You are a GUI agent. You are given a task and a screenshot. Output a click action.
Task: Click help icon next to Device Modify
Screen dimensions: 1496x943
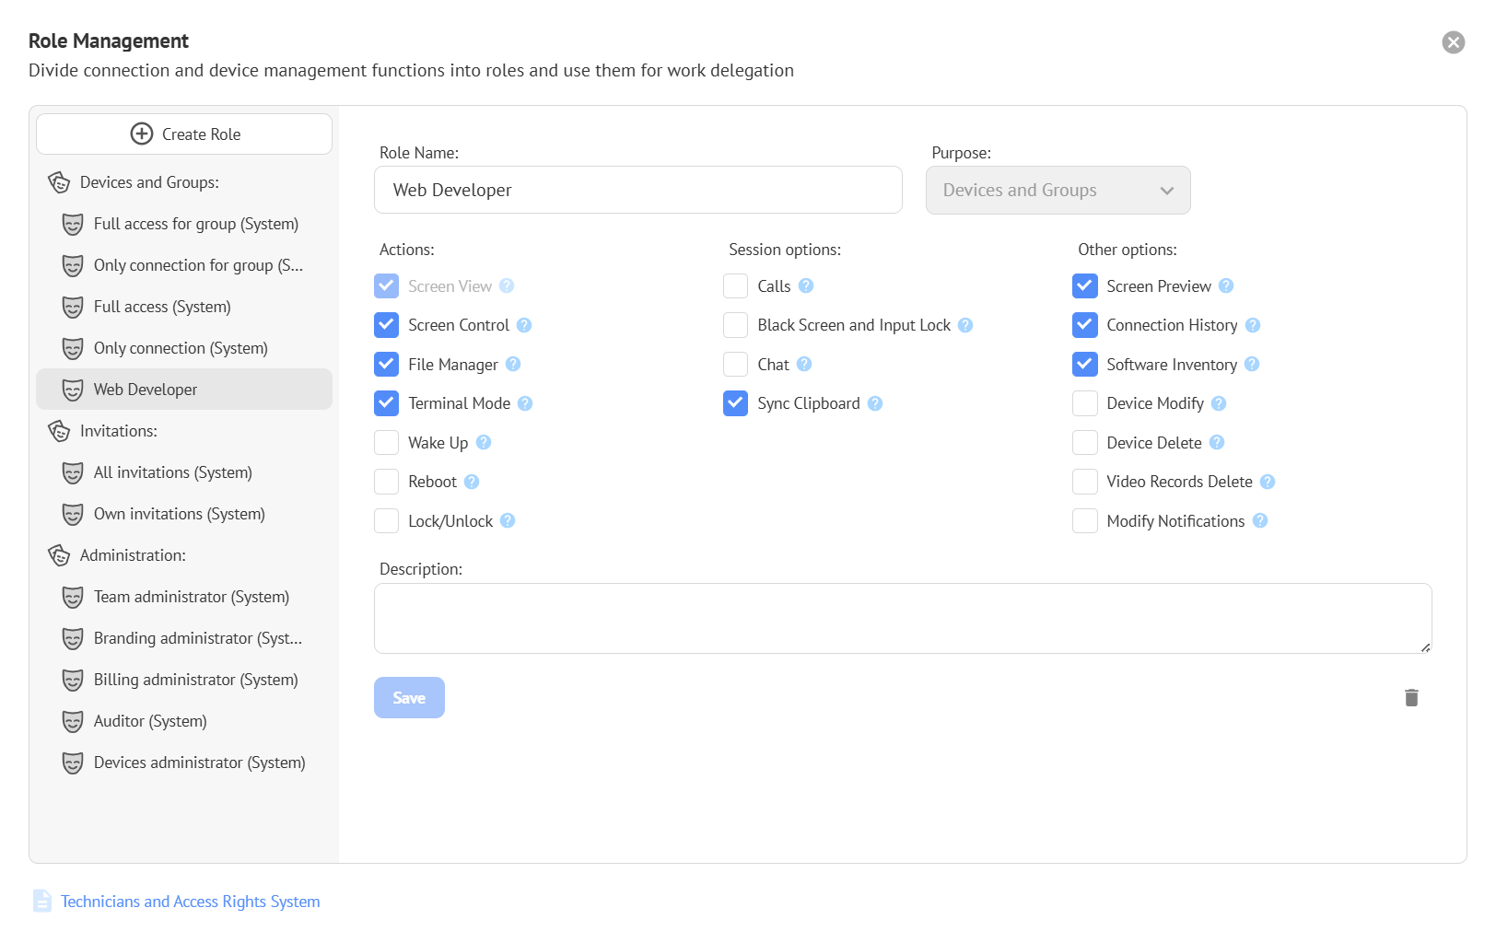coord(1219,403)
